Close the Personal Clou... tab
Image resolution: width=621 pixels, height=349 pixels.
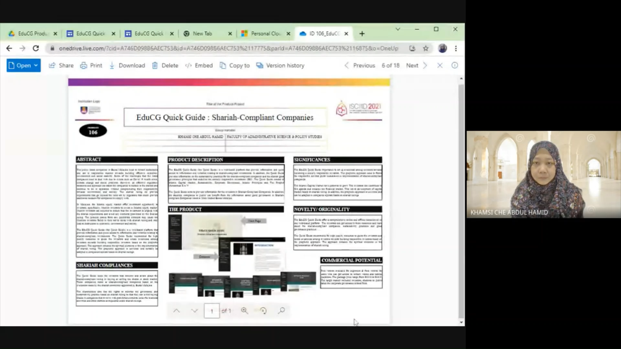288,33
